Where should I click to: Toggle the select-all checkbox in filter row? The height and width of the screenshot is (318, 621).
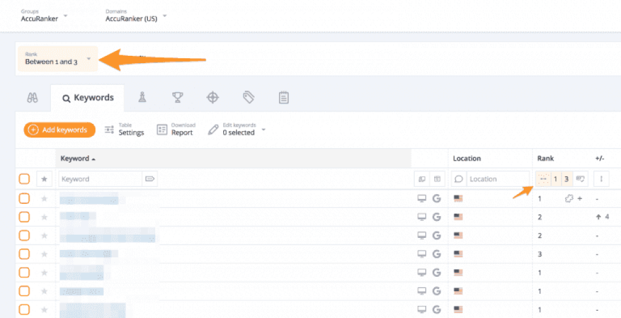pyautogui.click(x=24, y=179)
